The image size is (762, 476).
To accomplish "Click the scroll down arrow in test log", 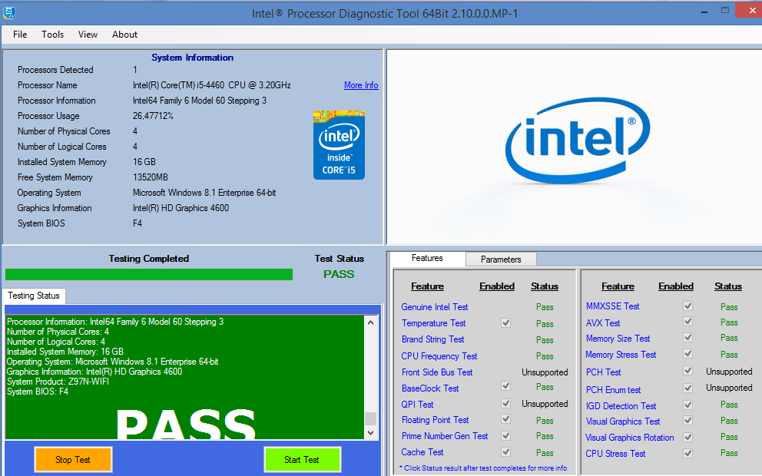I will (x=371, y=432).
